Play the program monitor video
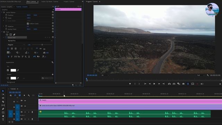222x125 pixels. [x=154, y=84]
